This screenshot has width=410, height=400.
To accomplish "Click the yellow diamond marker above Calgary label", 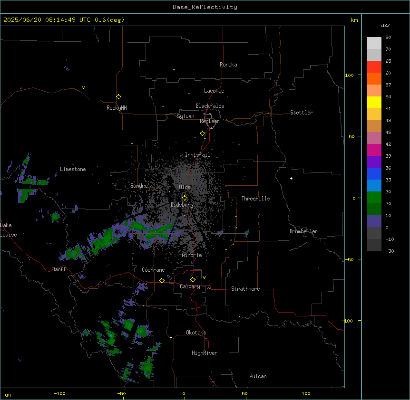I will coord(193,280).
